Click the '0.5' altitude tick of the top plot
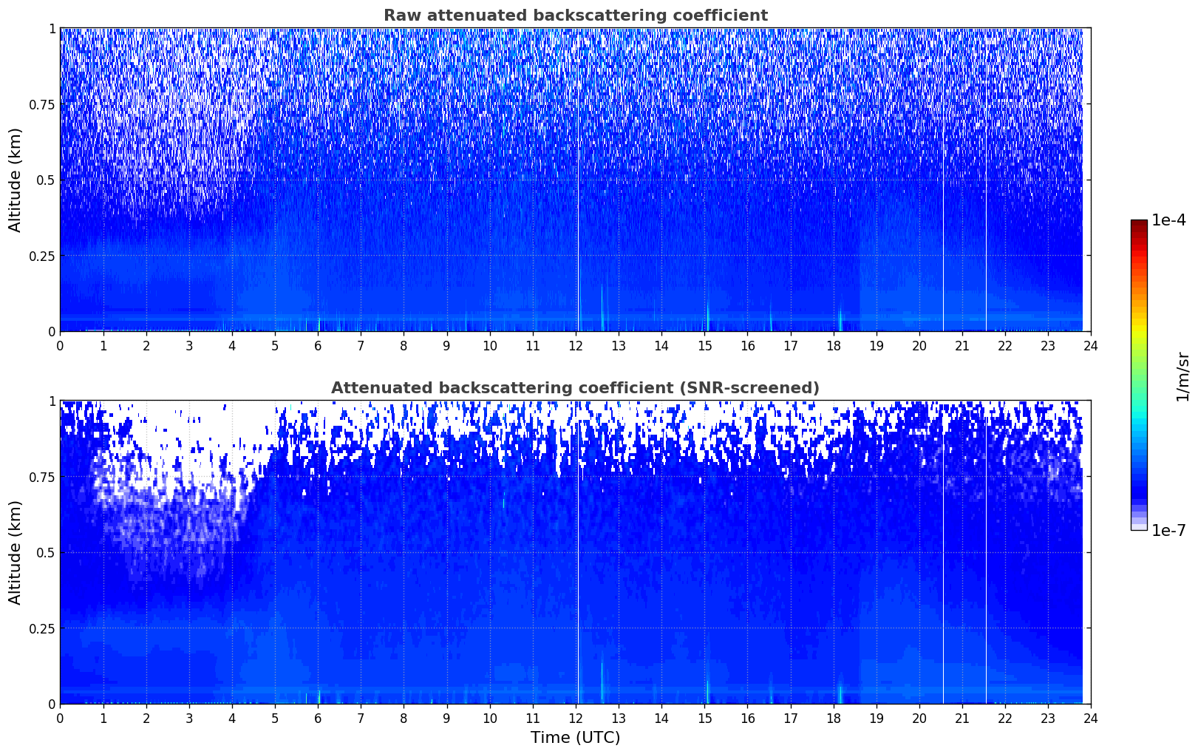This screenshot has width=1198, height=754. 45,180
